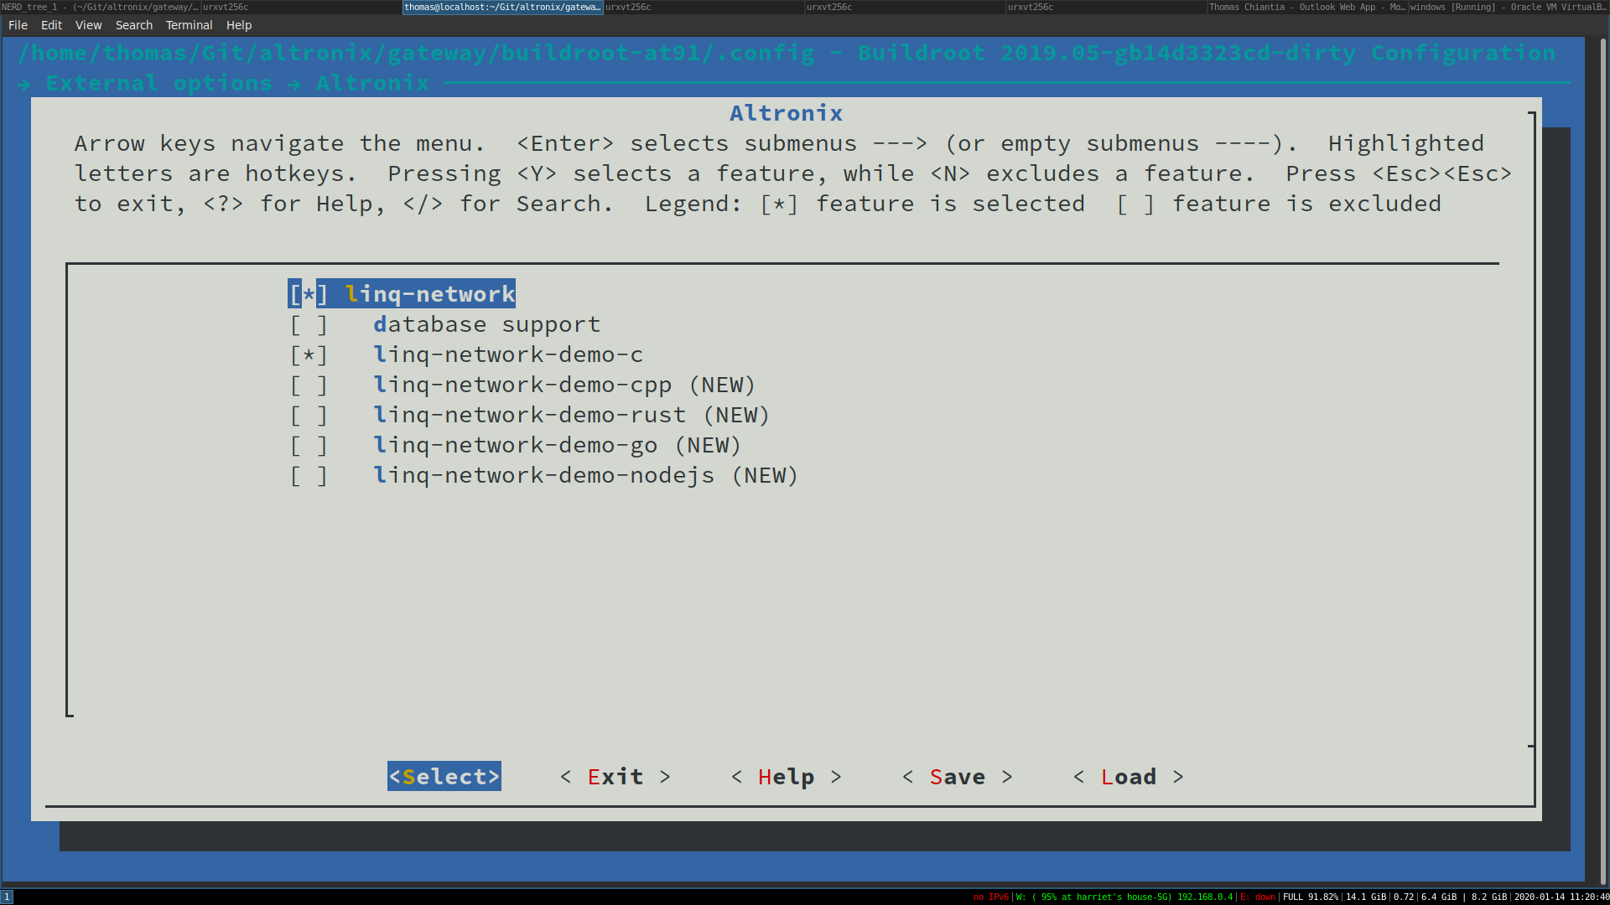This screenshot has height=905, width=1610.
Task: Click the database support entry label
Action: coord(486,324)
